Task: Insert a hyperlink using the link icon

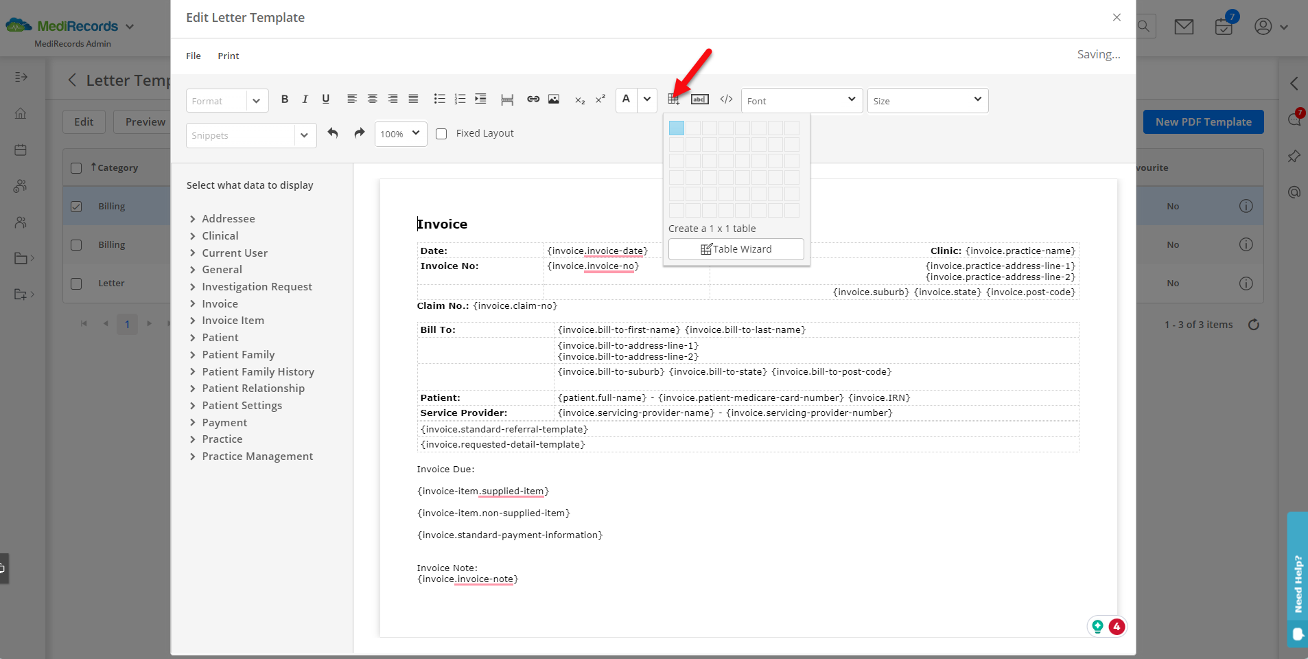Action: pos(533,99)
